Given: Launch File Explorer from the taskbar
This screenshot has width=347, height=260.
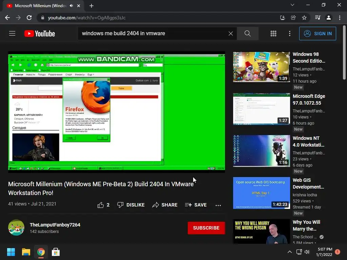Looking at the screenshot, I should [x=26, y=252].
